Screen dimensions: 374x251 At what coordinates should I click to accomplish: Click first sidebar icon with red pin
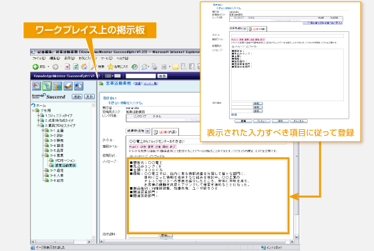tap(37, 86)
